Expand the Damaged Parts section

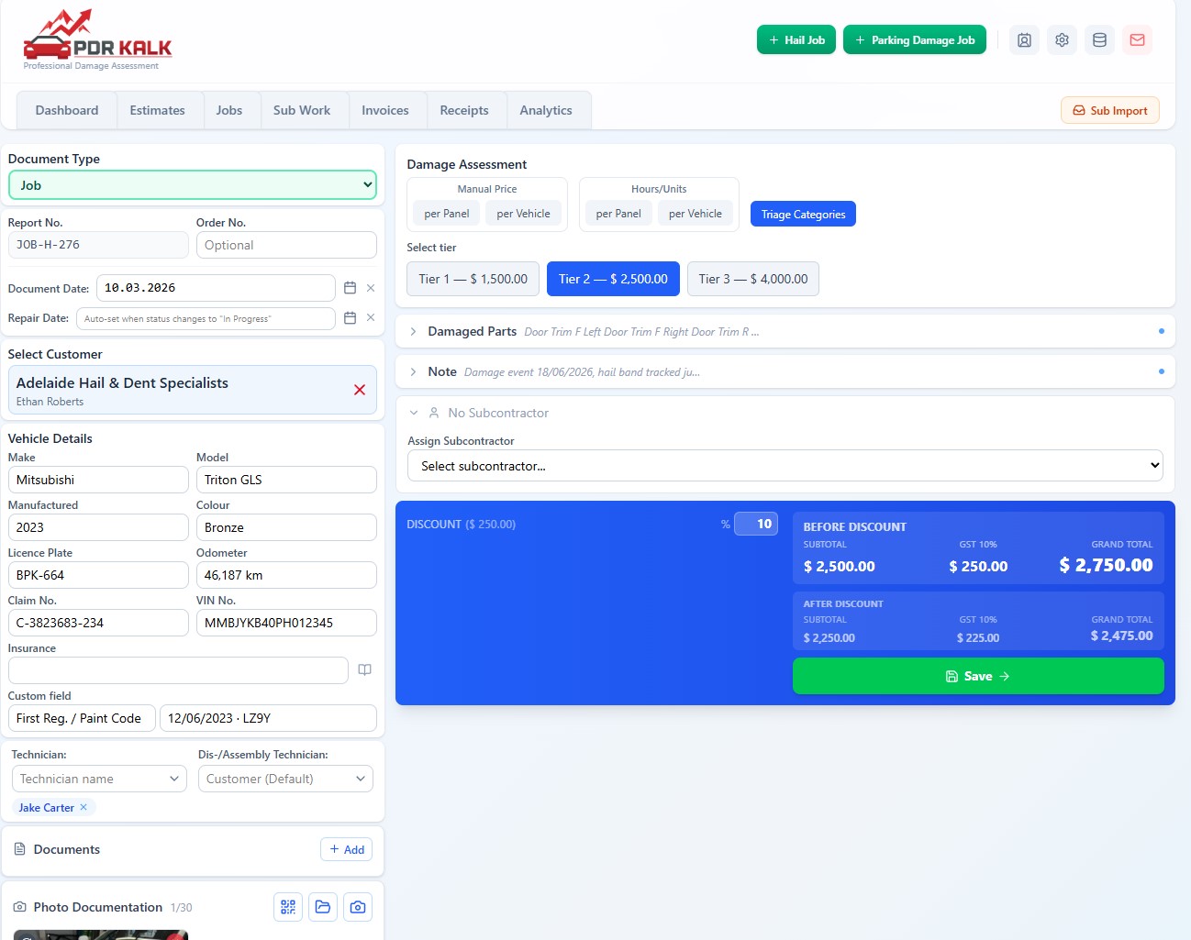pyautogui.click(x=785, y=331)
